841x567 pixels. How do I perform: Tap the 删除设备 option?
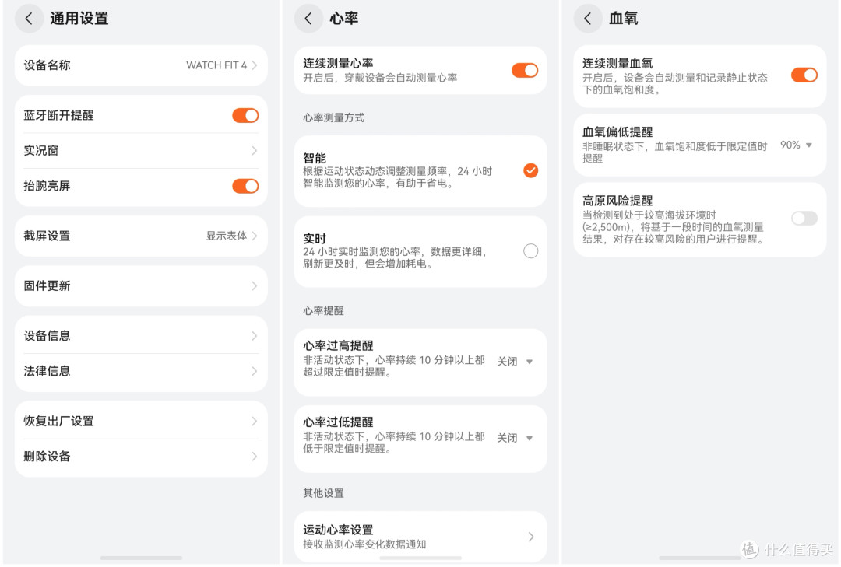click(x=141, y=457)
